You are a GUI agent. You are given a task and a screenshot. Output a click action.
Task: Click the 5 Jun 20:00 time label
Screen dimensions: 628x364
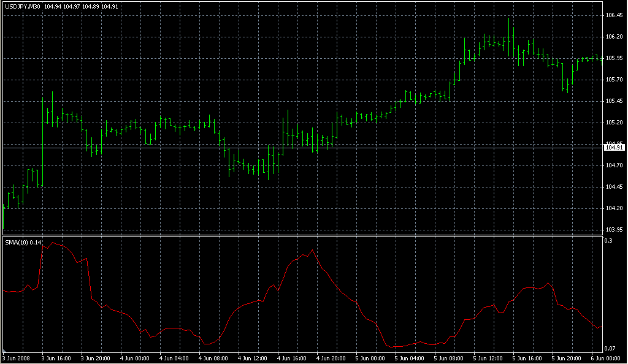(x=566, y=358)
